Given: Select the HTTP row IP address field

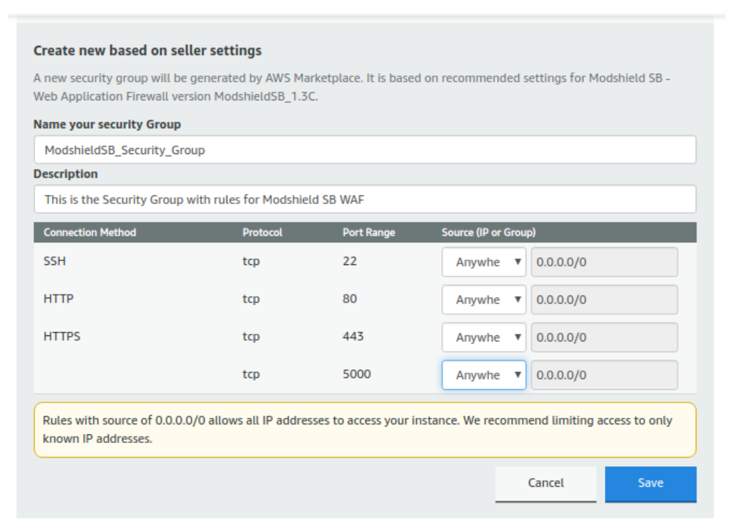Looking at the screenshot, I should 604,300.
